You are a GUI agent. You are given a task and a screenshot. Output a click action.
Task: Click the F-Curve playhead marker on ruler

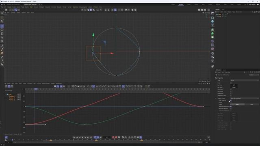36,89
